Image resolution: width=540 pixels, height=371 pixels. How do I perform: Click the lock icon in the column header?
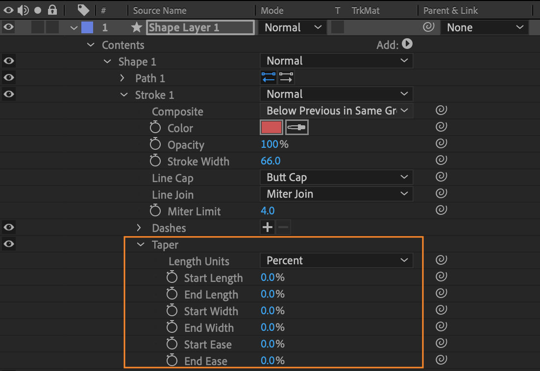[52, 10]
